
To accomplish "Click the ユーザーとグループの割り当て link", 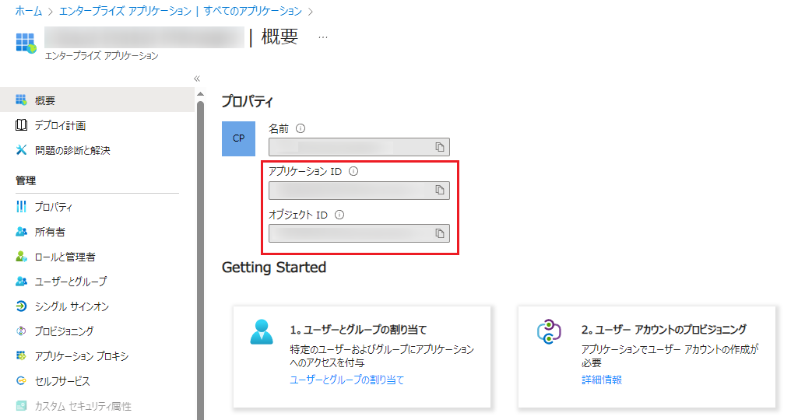I will coord(347,380).
